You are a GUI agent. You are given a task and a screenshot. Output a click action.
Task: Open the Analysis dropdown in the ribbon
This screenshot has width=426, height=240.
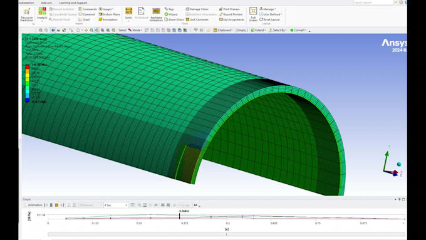click(42, 14)
